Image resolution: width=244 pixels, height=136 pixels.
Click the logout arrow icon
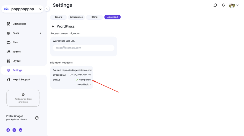click(37, 118)
